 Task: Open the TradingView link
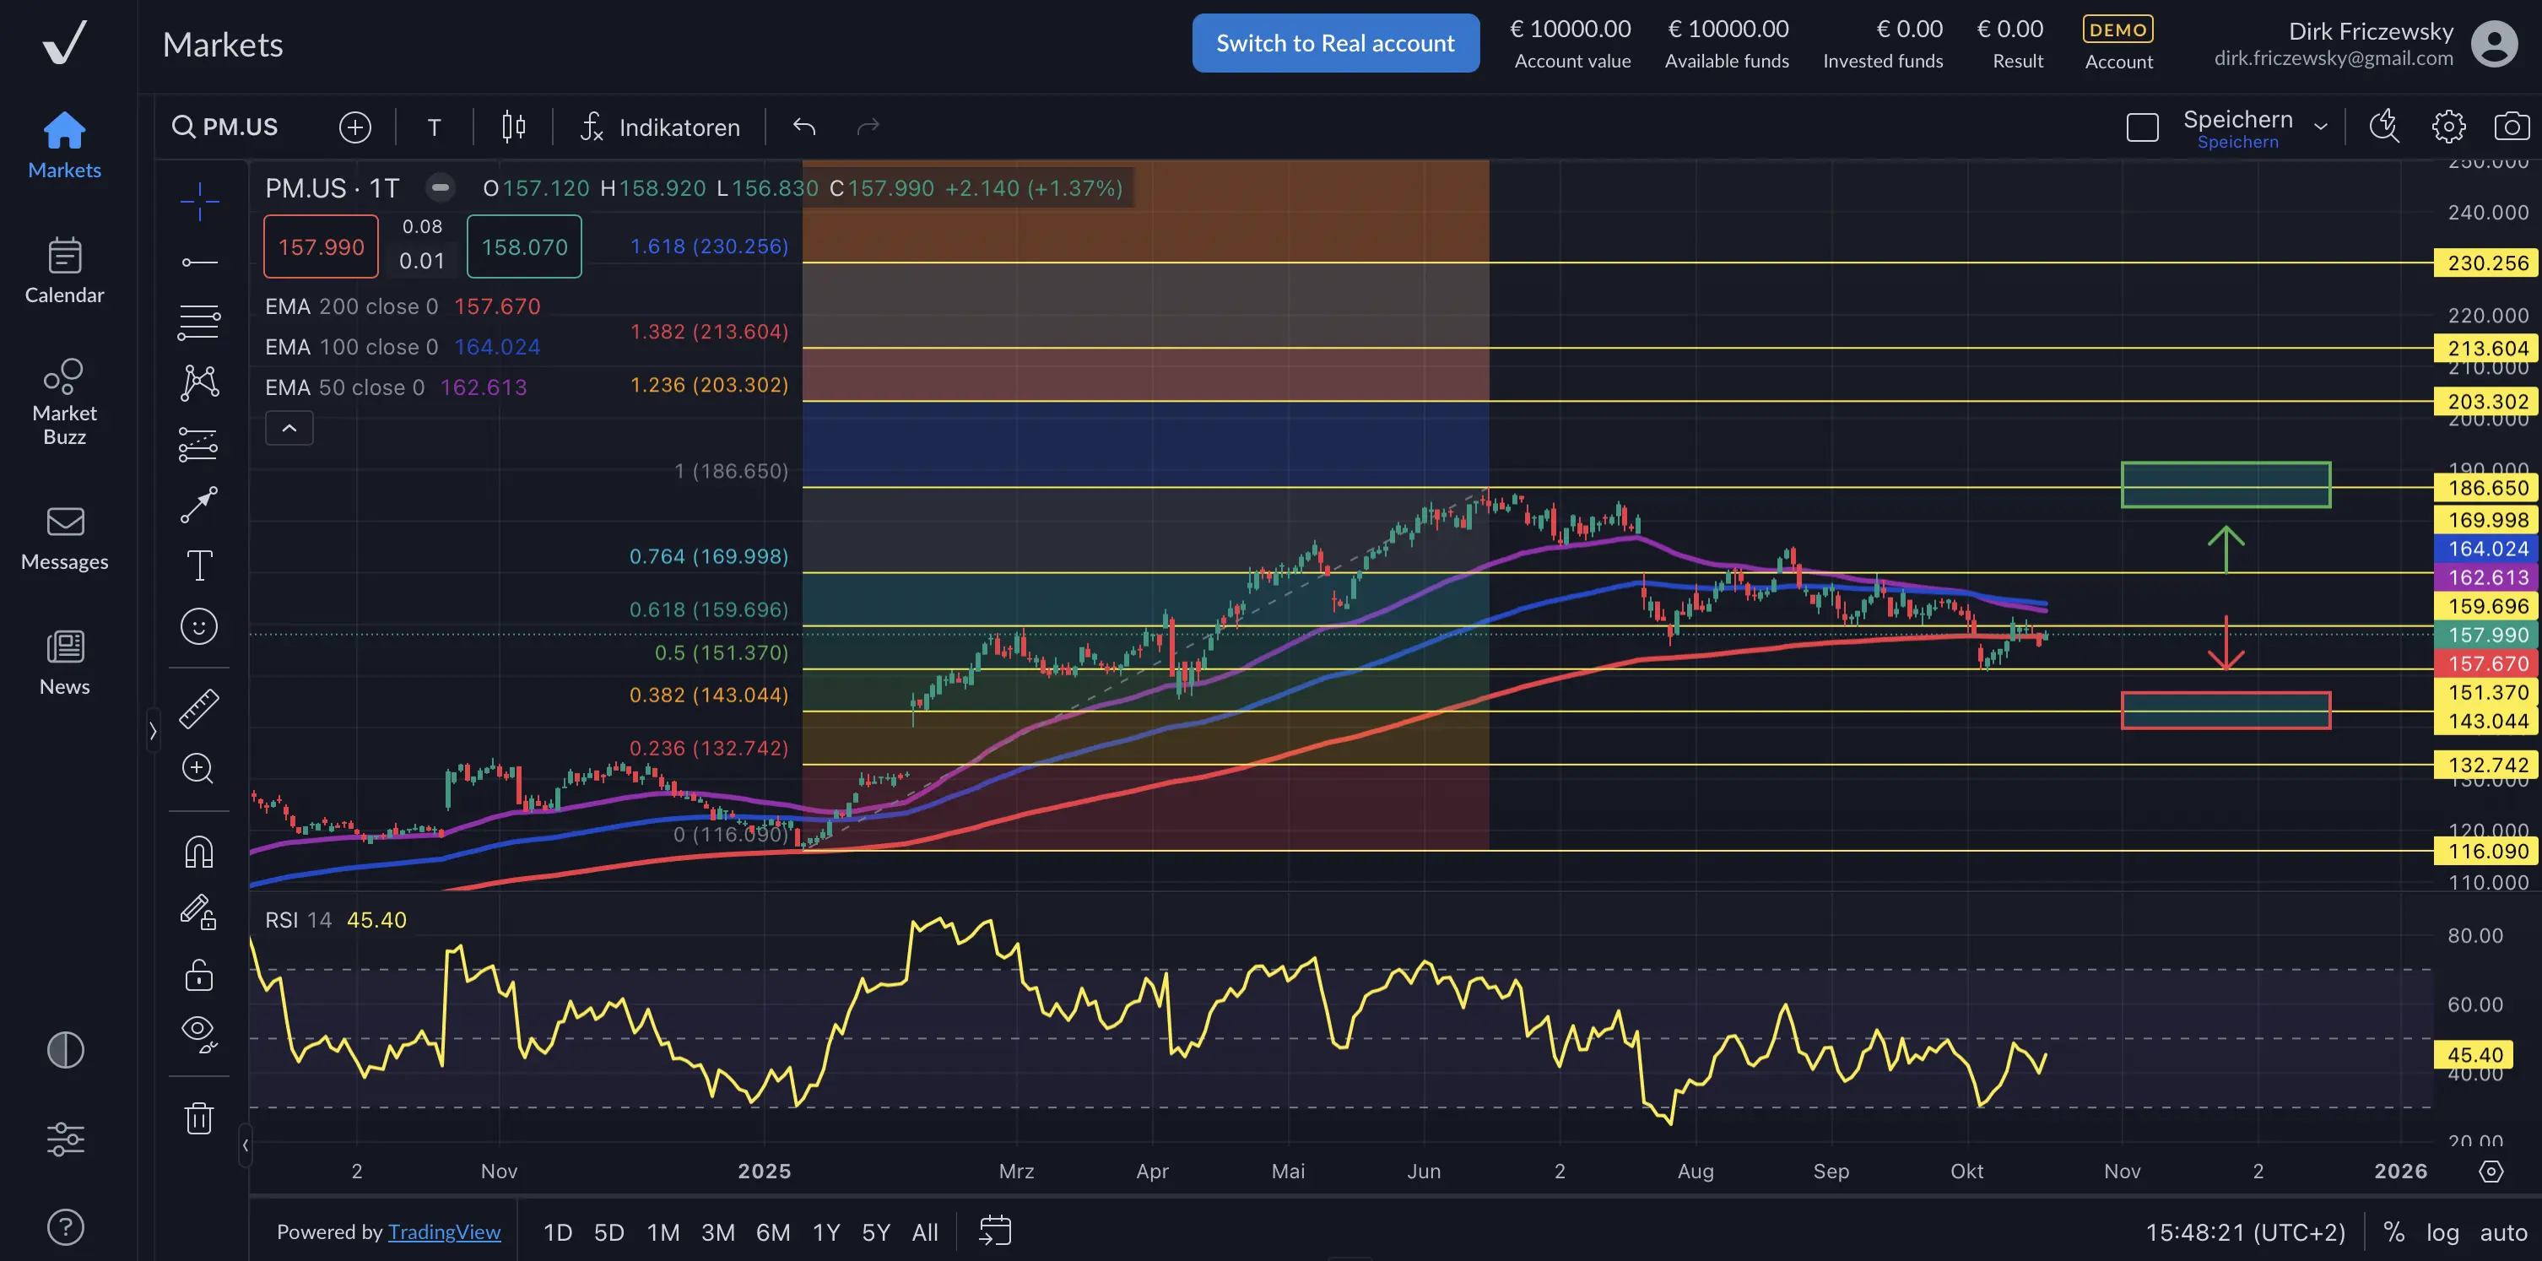tap(444, 1232)
